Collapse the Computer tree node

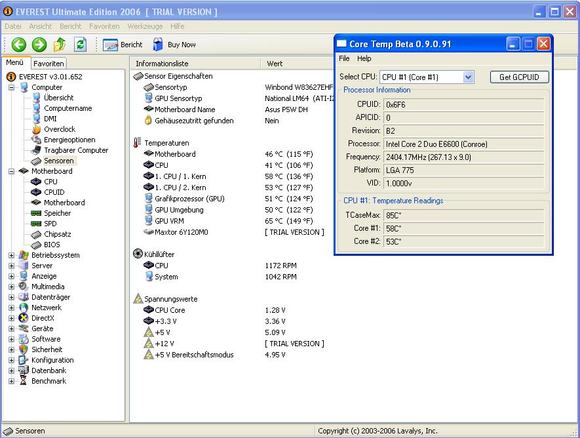click(11, 88)
